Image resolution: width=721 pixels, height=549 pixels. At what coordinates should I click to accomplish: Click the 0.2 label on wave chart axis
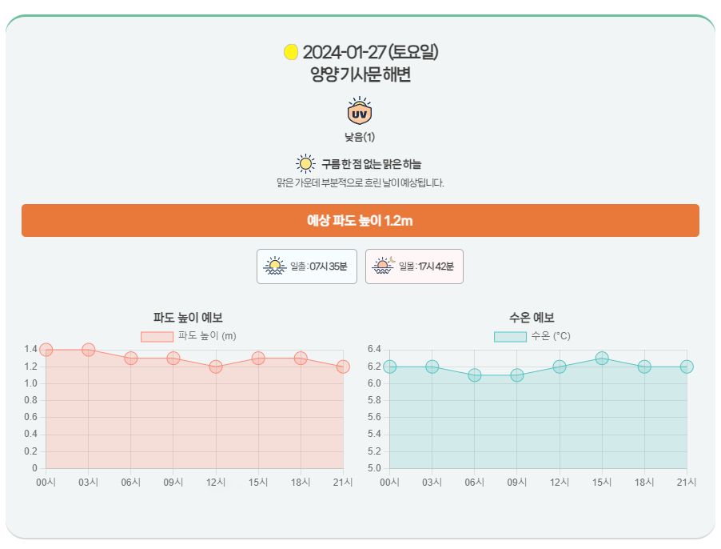coord(31,451)
